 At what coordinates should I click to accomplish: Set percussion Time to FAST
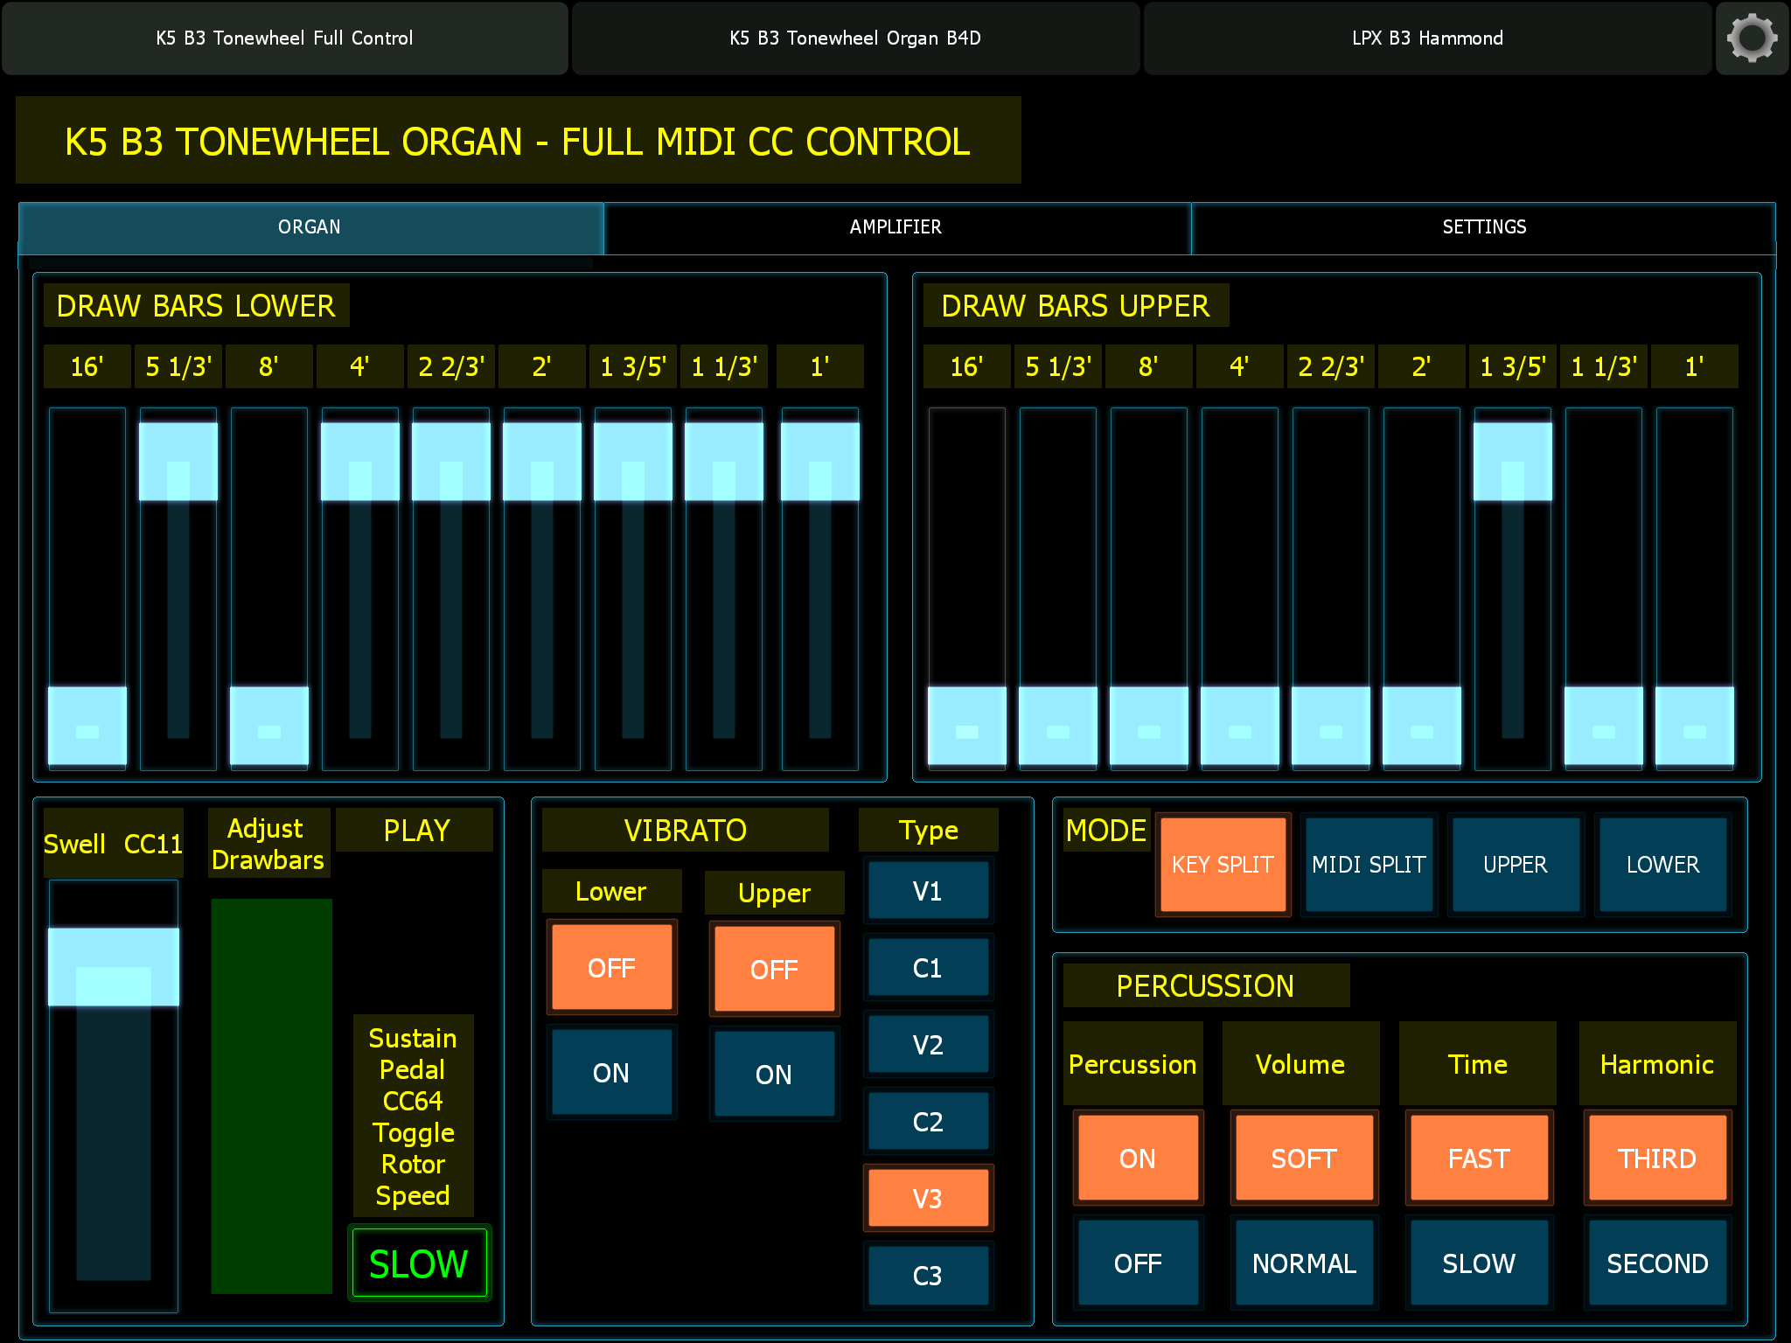coord(1480,1159)
